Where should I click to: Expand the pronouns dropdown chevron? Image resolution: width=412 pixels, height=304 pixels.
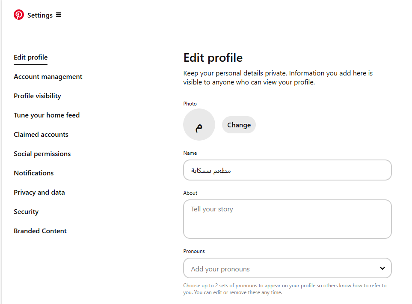click(382, 268)
